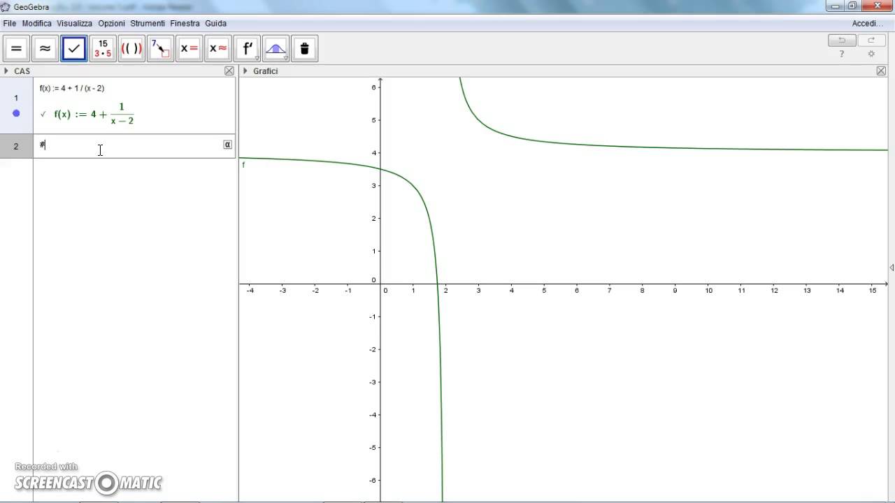Open the File menu
Viewport: 895px width, 503px height.
coord(10,23)
